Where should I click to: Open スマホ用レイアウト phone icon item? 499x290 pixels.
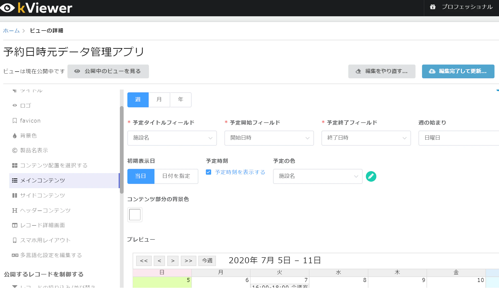tap(15, 240)
